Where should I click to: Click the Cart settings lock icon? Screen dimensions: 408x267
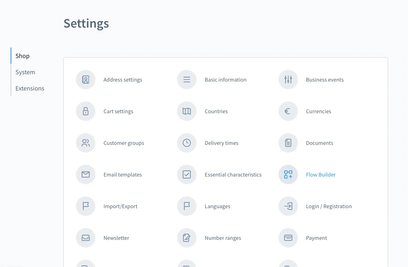tap(86, 112)
